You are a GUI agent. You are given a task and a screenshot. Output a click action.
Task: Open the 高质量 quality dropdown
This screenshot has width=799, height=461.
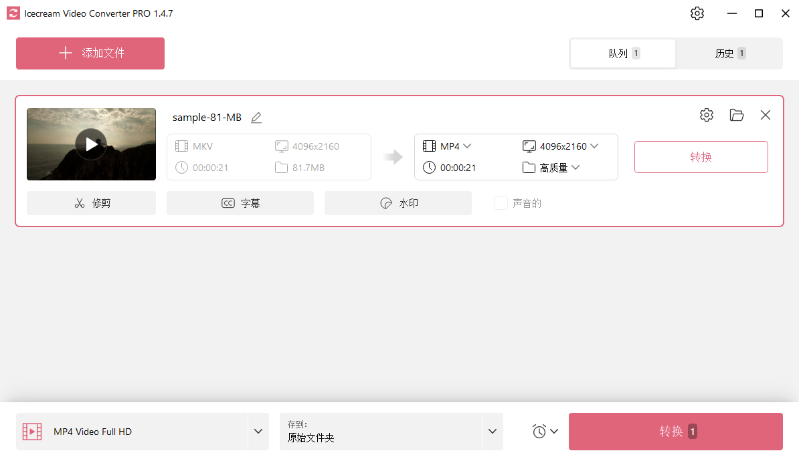coord(559,167)
